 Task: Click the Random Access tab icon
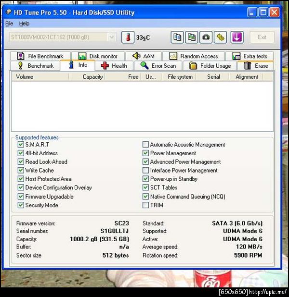(x=173, y=56)
